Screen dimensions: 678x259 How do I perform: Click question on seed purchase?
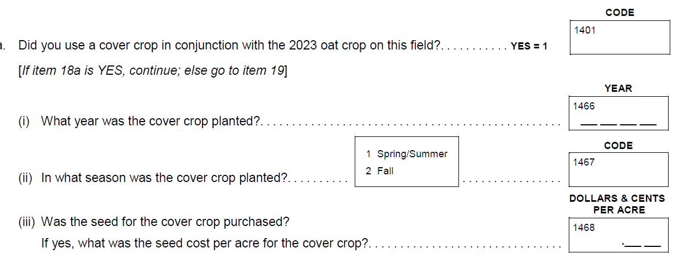(x=166, y=222)
